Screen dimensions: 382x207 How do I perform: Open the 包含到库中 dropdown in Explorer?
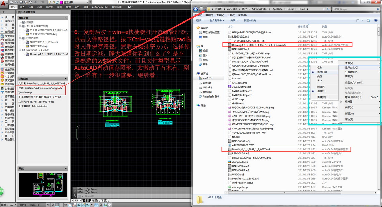click(x=217, y=20)
